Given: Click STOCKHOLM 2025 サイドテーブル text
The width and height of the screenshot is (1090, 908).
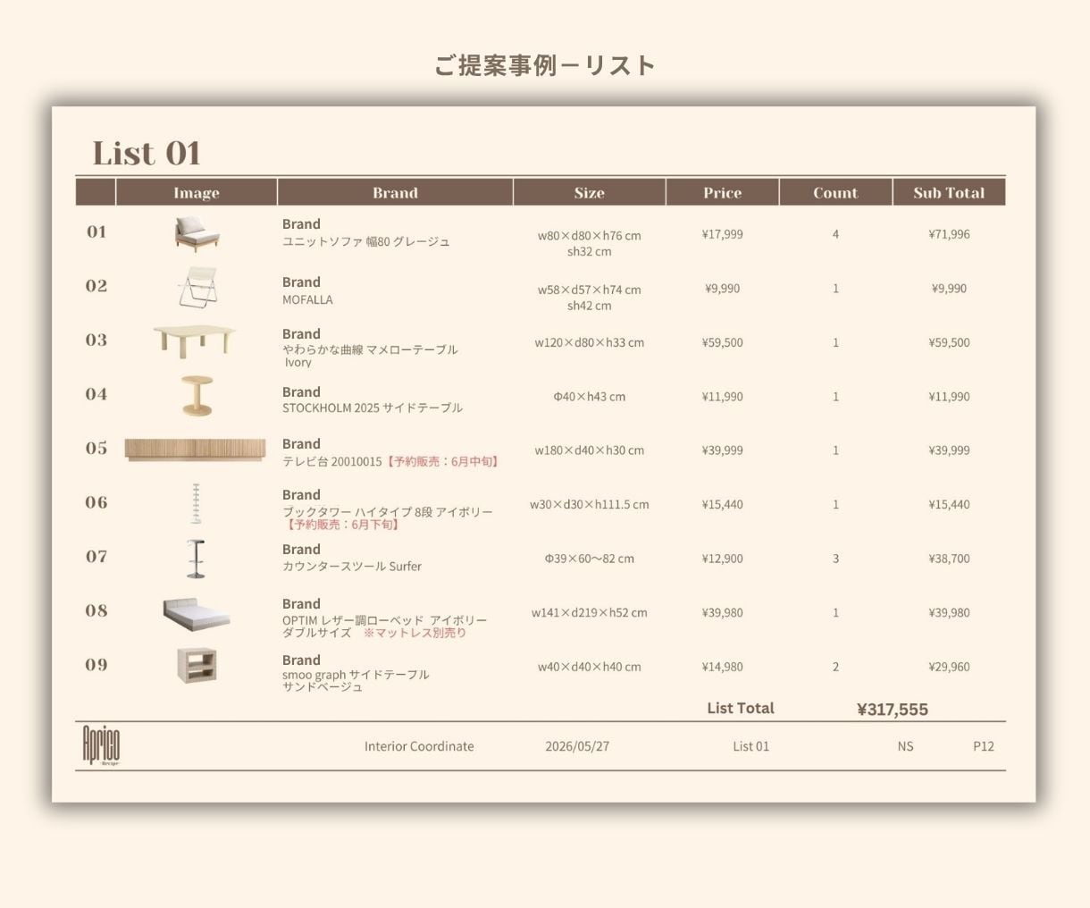Looking at the screenshot, I should click(x=373, y=408).
